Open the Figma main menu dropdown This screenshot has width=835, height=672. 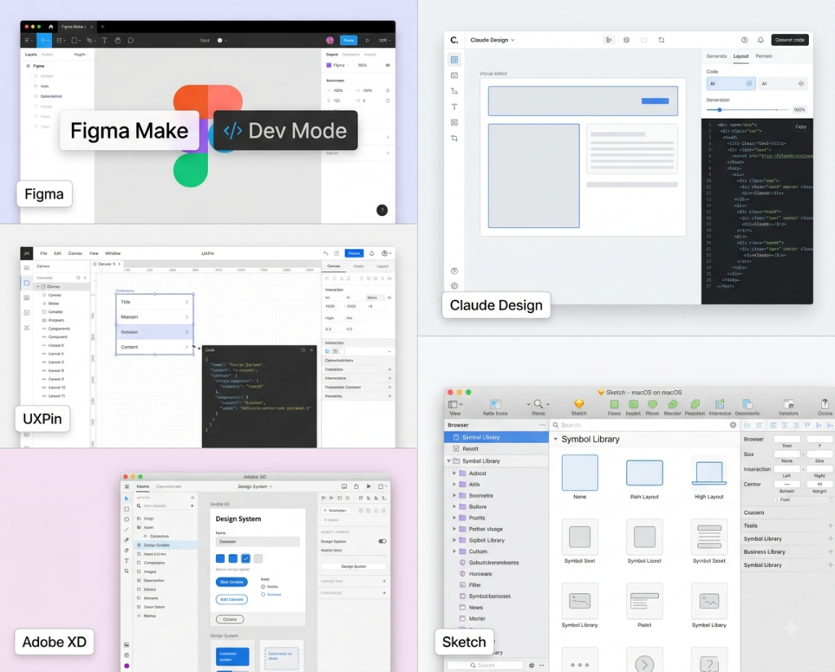pyautogui.click(x=28, y=41)
